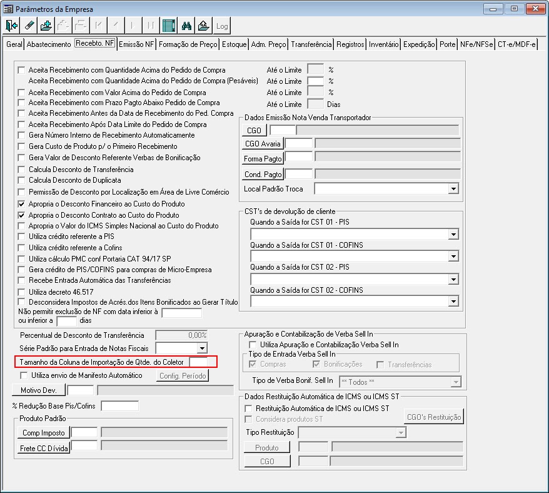Click the Comp Imposto button

tap(43, 433)
